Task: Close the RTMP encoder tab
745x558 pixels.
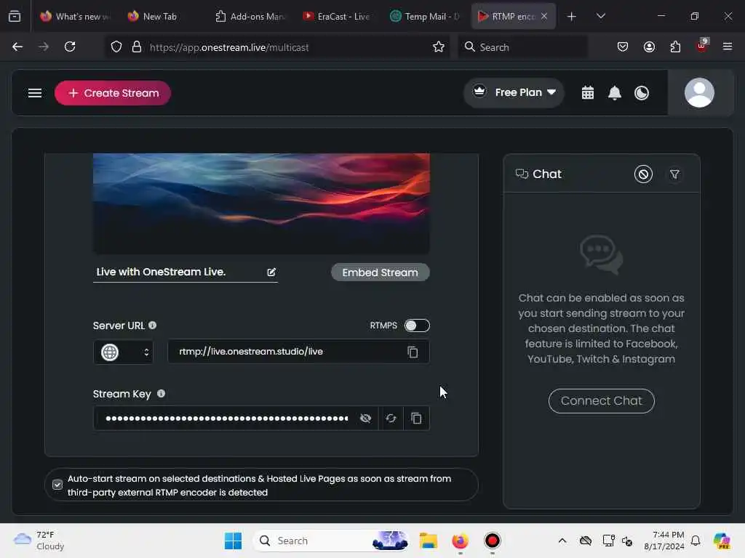Action: coord(544,16)
